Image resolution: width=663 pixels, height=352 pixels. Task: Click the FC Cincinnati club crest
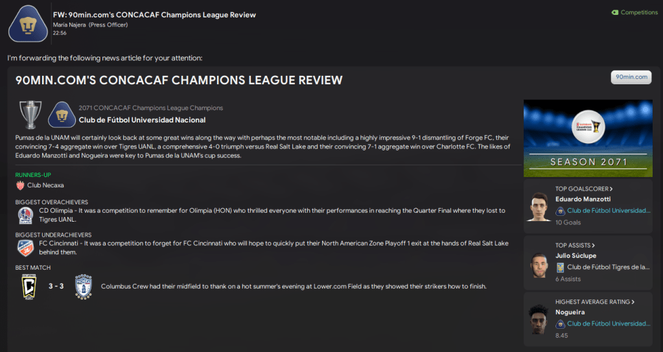(x=26, y=248)
